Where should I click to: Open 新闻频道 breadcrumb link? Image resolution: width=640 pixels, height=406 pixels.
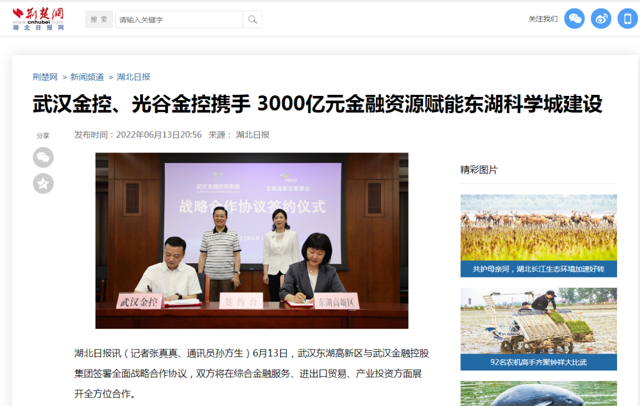[x=87, y=77]
